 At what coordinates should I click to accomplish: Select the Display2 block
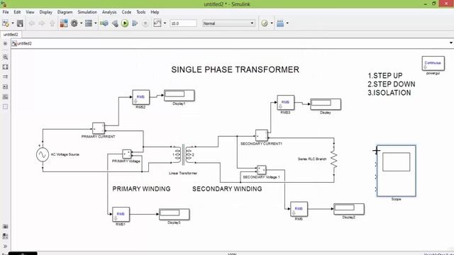(349, 209)
